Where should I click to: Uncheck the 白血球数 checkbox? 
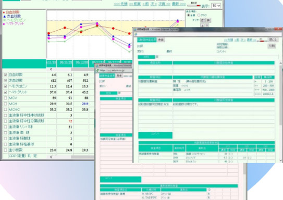[x=5, y=74]
